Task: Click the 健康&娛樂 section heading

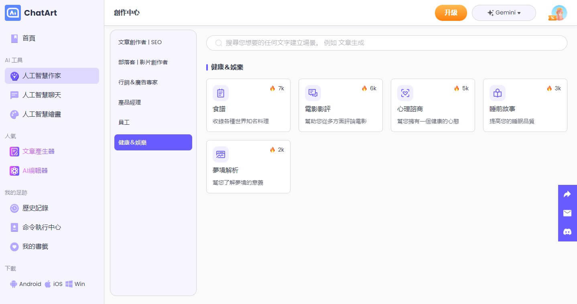Action: (x=227, y=67)
